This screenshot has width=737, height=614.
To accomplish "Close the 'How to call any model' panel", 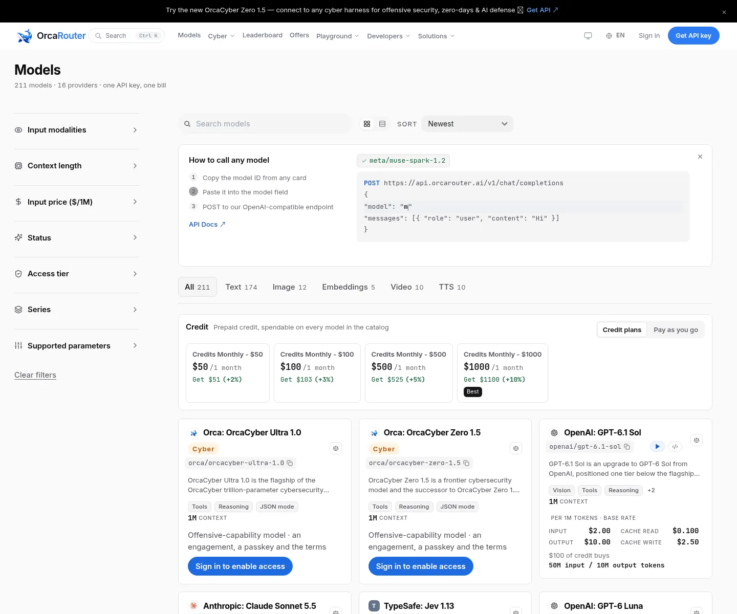I will click(x=700, y=157).
